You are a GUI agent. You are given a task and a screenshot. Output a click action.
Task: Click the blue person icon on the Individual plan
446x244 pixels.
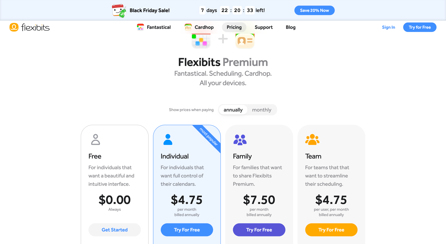[x=168, y=140]
